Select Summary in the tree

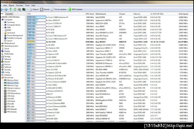pyautogui.click(x=11, y=22)
